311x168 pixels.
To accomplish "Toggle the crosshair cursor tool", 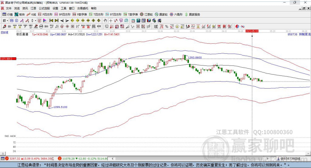I will [x=111, y=21].
